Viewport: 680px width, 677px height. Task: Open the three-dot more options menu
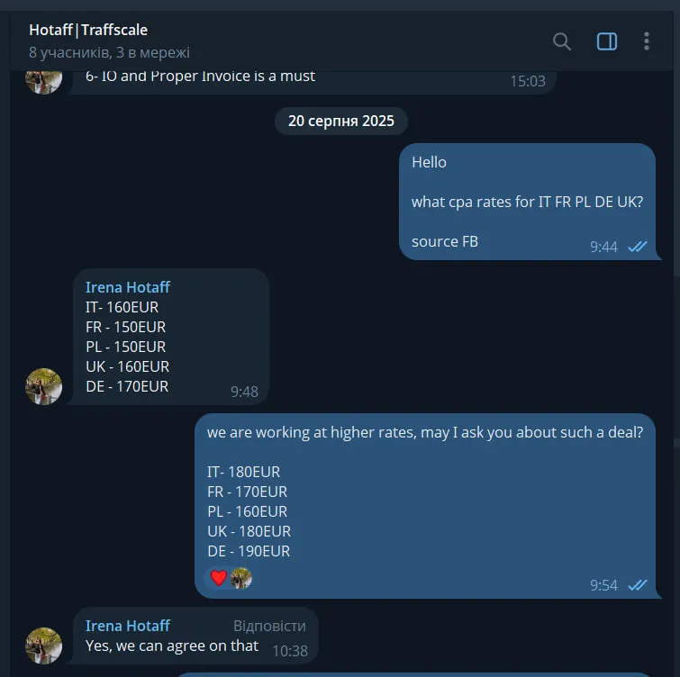coord(646,41)
